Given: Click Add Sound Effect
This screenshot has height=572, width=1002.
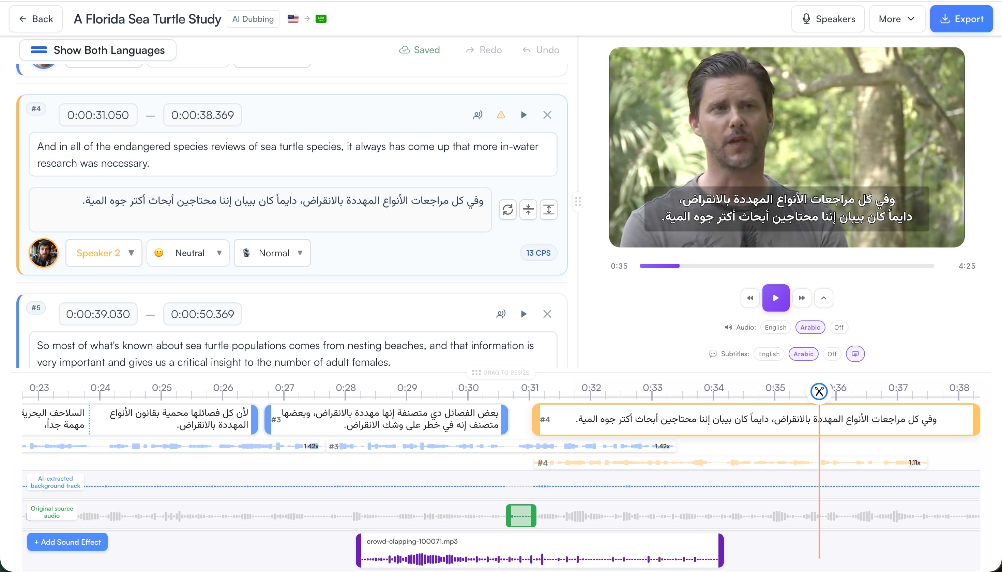Looking at the screenshot, I should point(67,542).
